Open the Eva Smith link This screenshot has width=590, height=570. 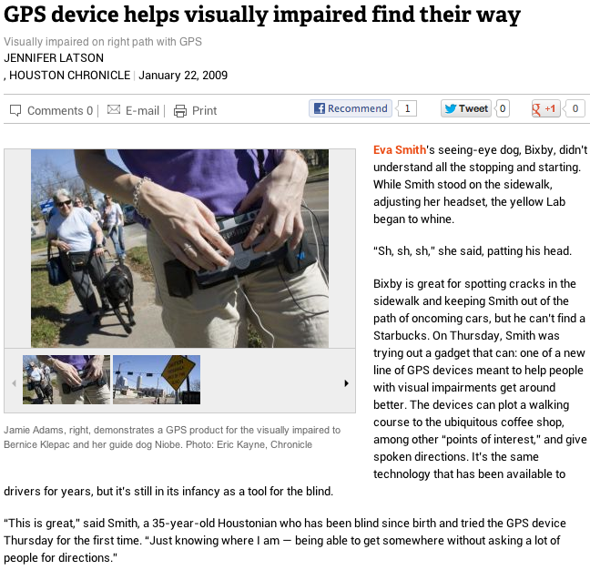coord(399,149)
